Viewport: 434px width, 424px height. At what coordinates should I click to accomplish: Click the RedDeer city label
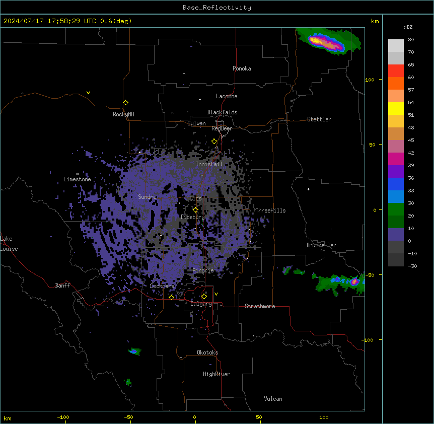[222, 128]
